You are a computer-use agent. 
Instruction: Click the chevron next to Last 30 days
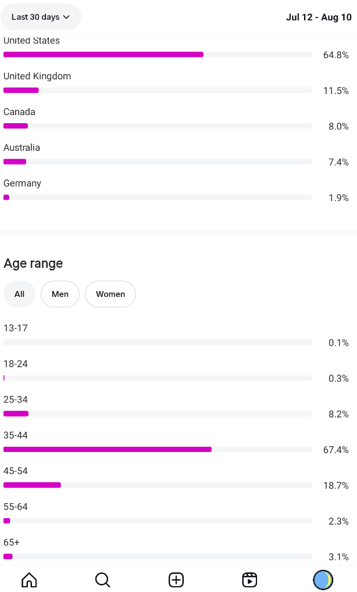click(66, 17)
